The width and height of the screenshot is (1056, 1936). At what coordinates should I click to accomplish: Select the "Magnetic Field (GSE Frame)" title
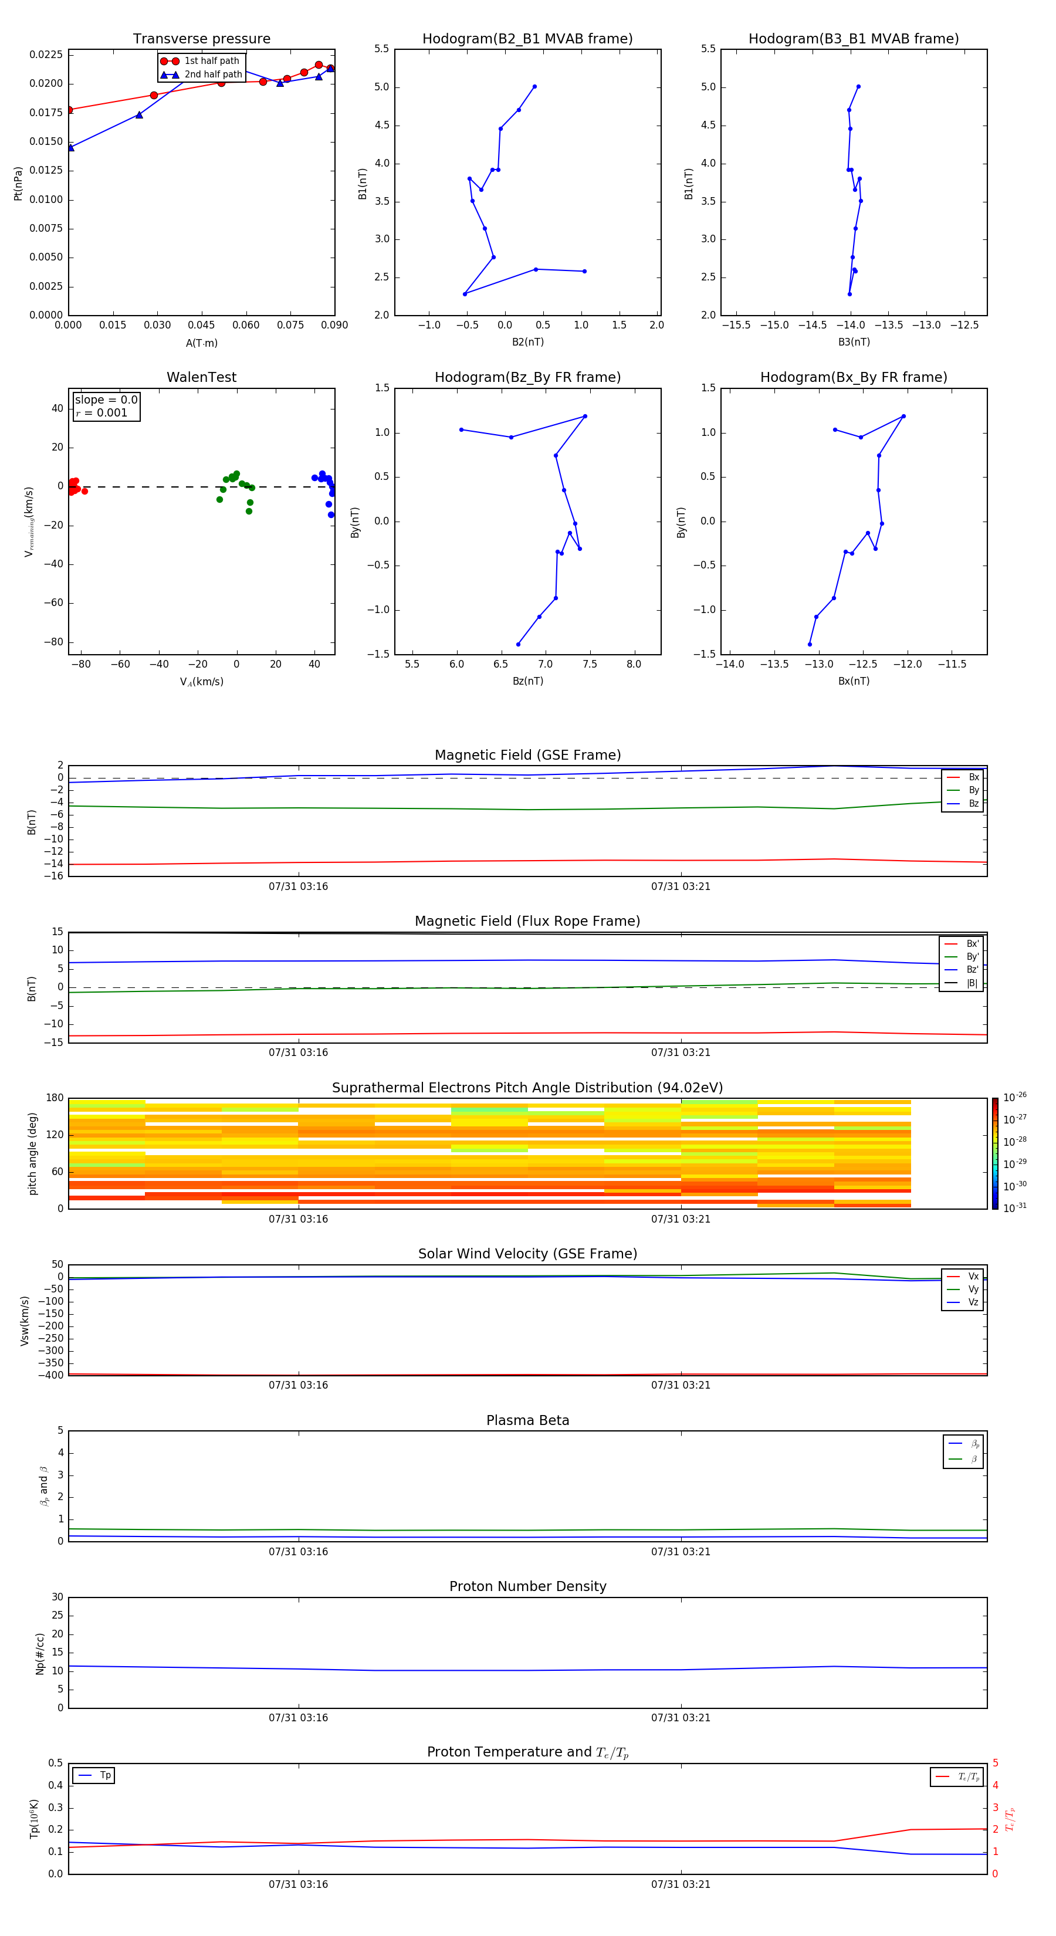tap(527, 755)
